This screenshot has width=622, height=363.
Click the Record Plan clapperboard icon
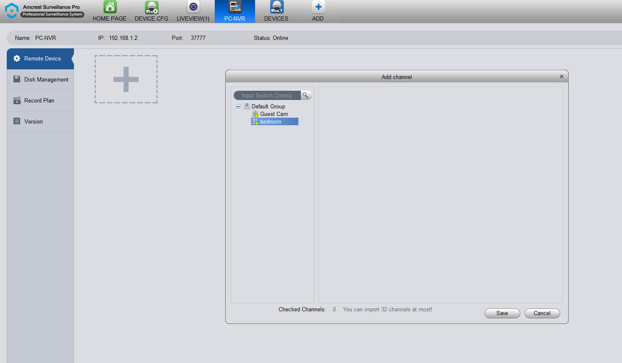click(17, 100)
